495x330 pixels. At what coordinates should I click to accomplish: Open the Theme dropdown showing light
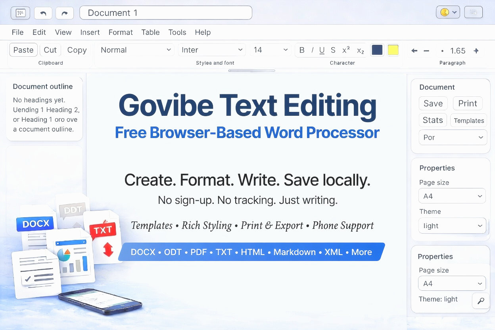[x=452, y=226]
